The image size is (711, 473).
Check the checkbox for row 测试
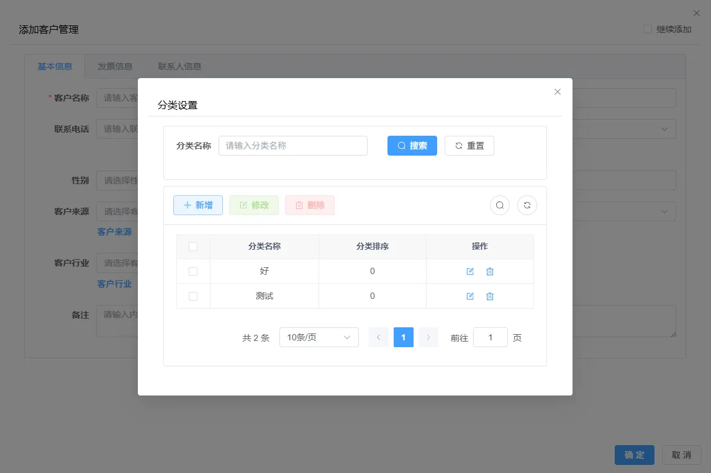[193, 296]
